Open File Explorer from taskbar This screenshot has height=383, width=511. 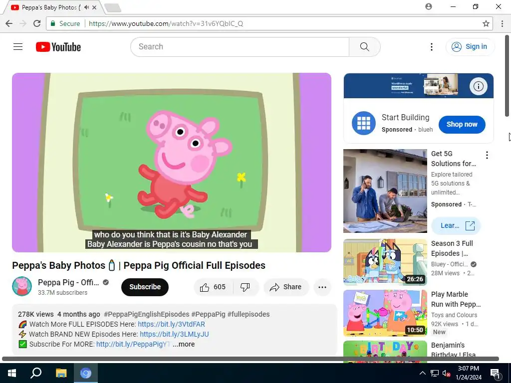coord(61,373)
